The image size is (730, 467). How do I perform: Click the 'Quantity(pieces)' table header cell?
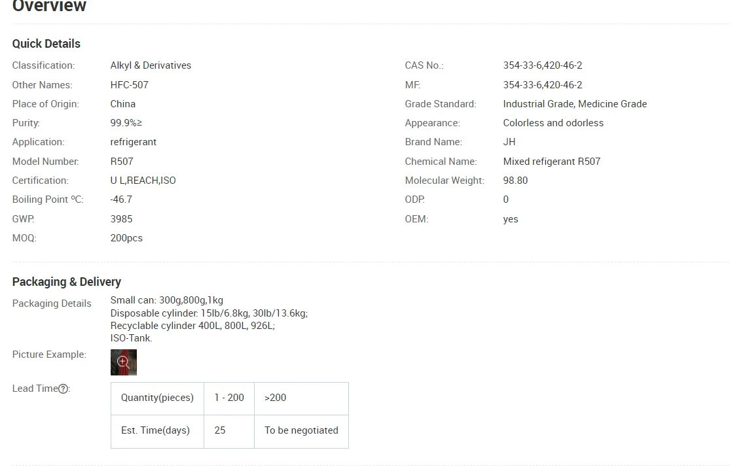(157, 398)
